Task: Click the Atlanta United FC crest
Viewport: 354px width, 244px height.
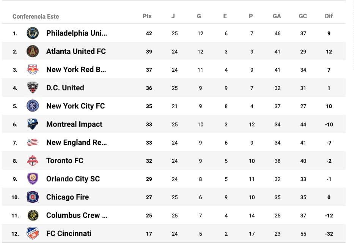Action: 33,51
